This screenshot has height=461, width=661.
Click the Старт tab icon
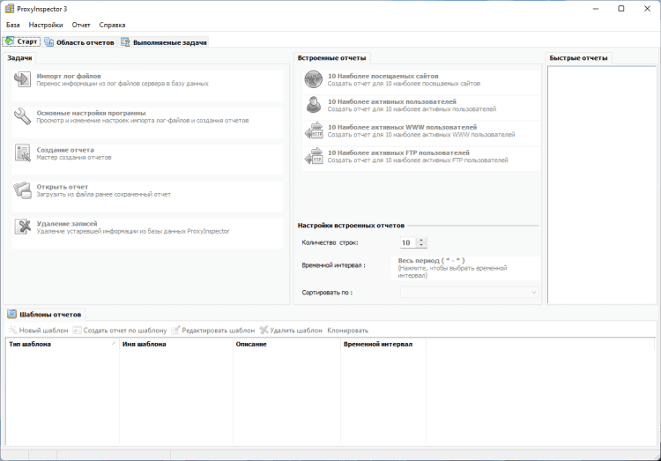(10, 41)
